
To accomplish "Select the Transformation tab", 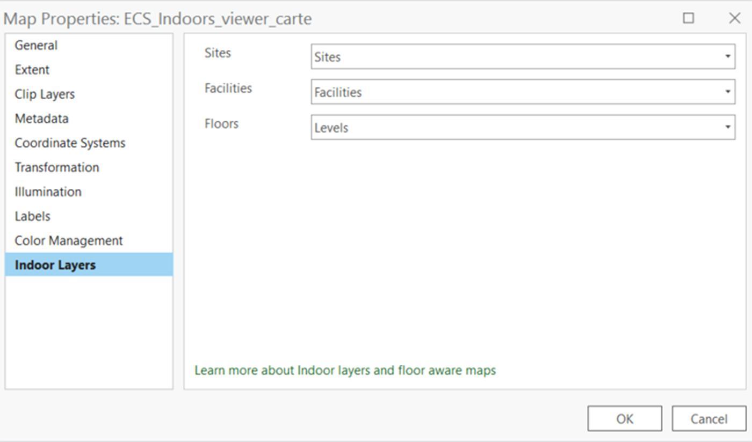I will [x=56, y=167].
